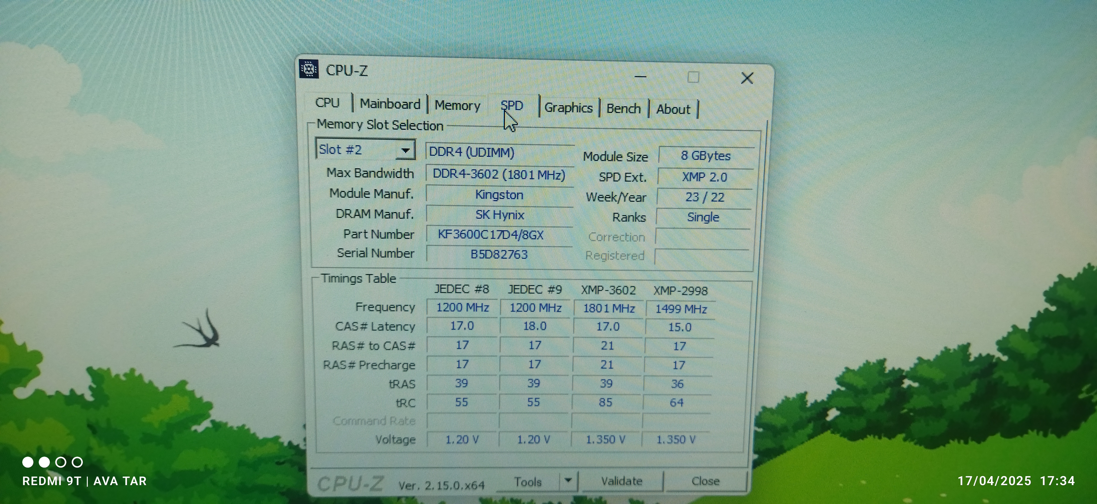Click the SPD tab
The width and height of the screenshot is (1097, 504).
point(511,105)
